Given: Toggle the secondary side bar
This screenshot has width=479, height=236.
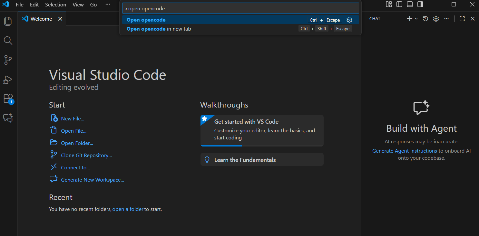Looking at the screenshot, I should pos(420,4).
